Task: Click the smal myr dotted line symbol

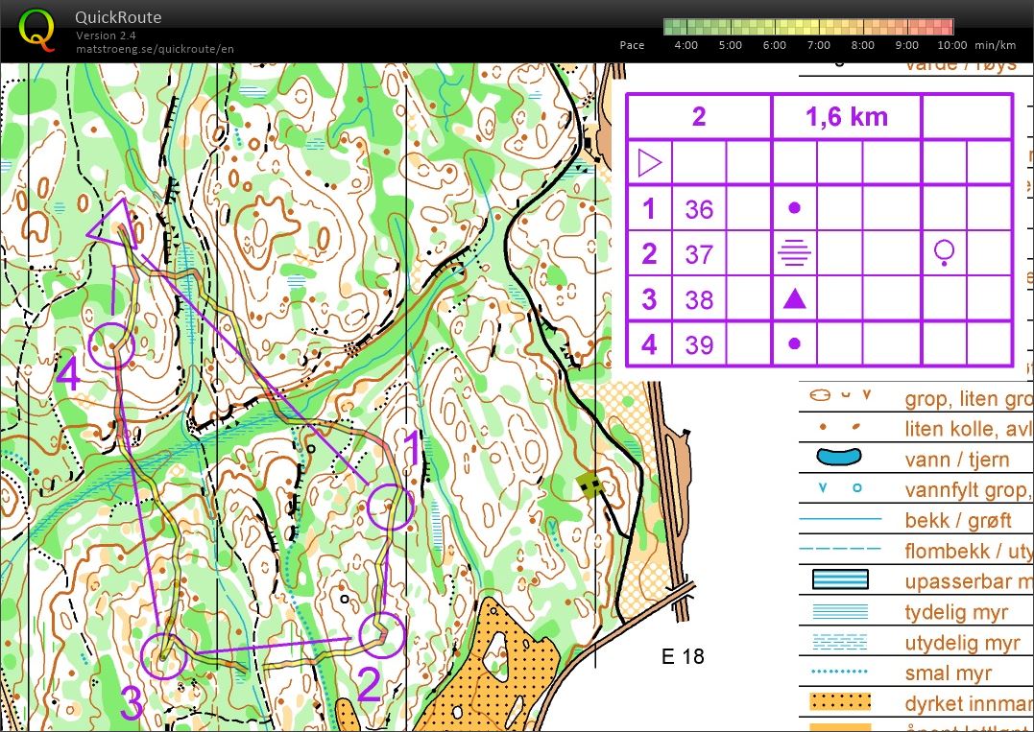Action: [840, 672]
